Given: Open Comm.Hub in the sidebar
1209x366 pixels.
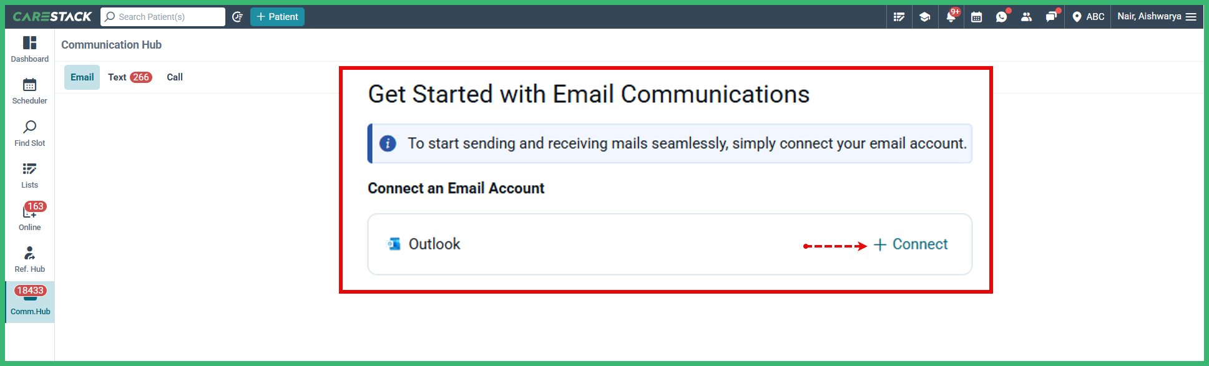Looking at the screenshot, I should pos(30,302).
